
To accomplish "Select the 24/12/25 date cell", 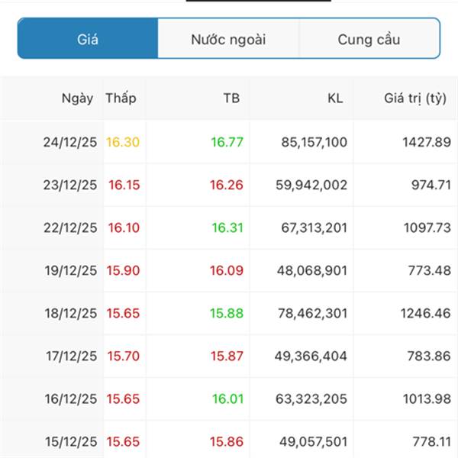I will point(70,142).
